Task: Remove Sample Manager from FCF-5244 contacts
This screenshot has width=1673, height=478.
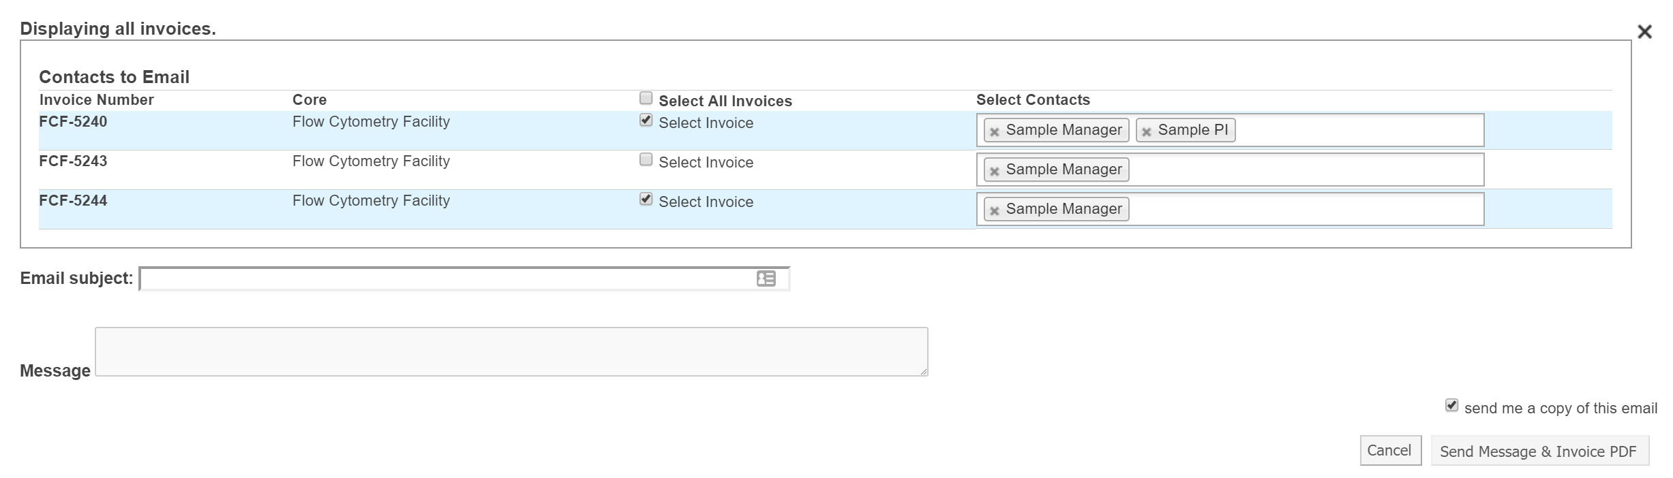Action: pyautogui.click(x=995, y=210)
